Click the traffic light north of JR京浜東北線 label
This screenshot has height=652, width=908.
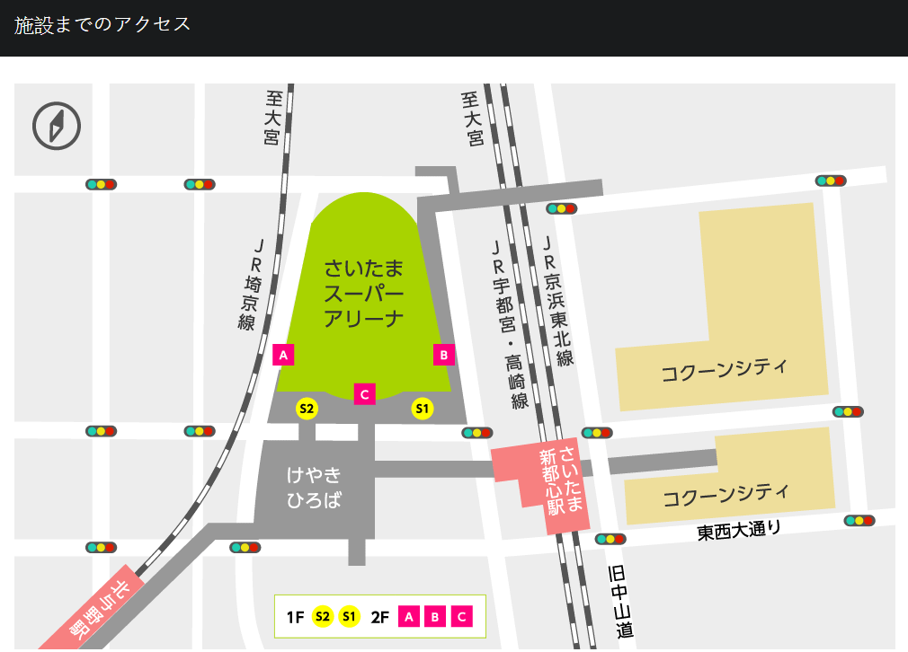click(561, 208)
